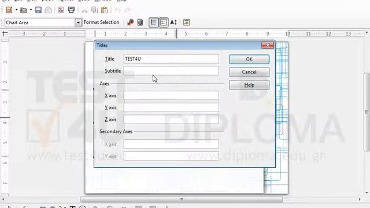370x208 pixels.
Task: Click the X axis title field
Action: 171,95
